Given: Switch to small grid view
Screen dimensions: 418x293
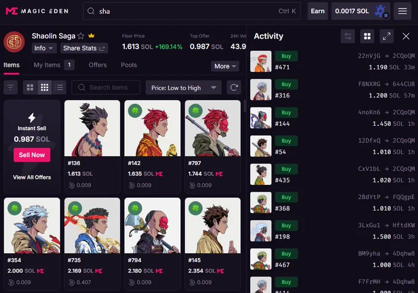Looking at the screenshot, I should click(x=44, y=87).
